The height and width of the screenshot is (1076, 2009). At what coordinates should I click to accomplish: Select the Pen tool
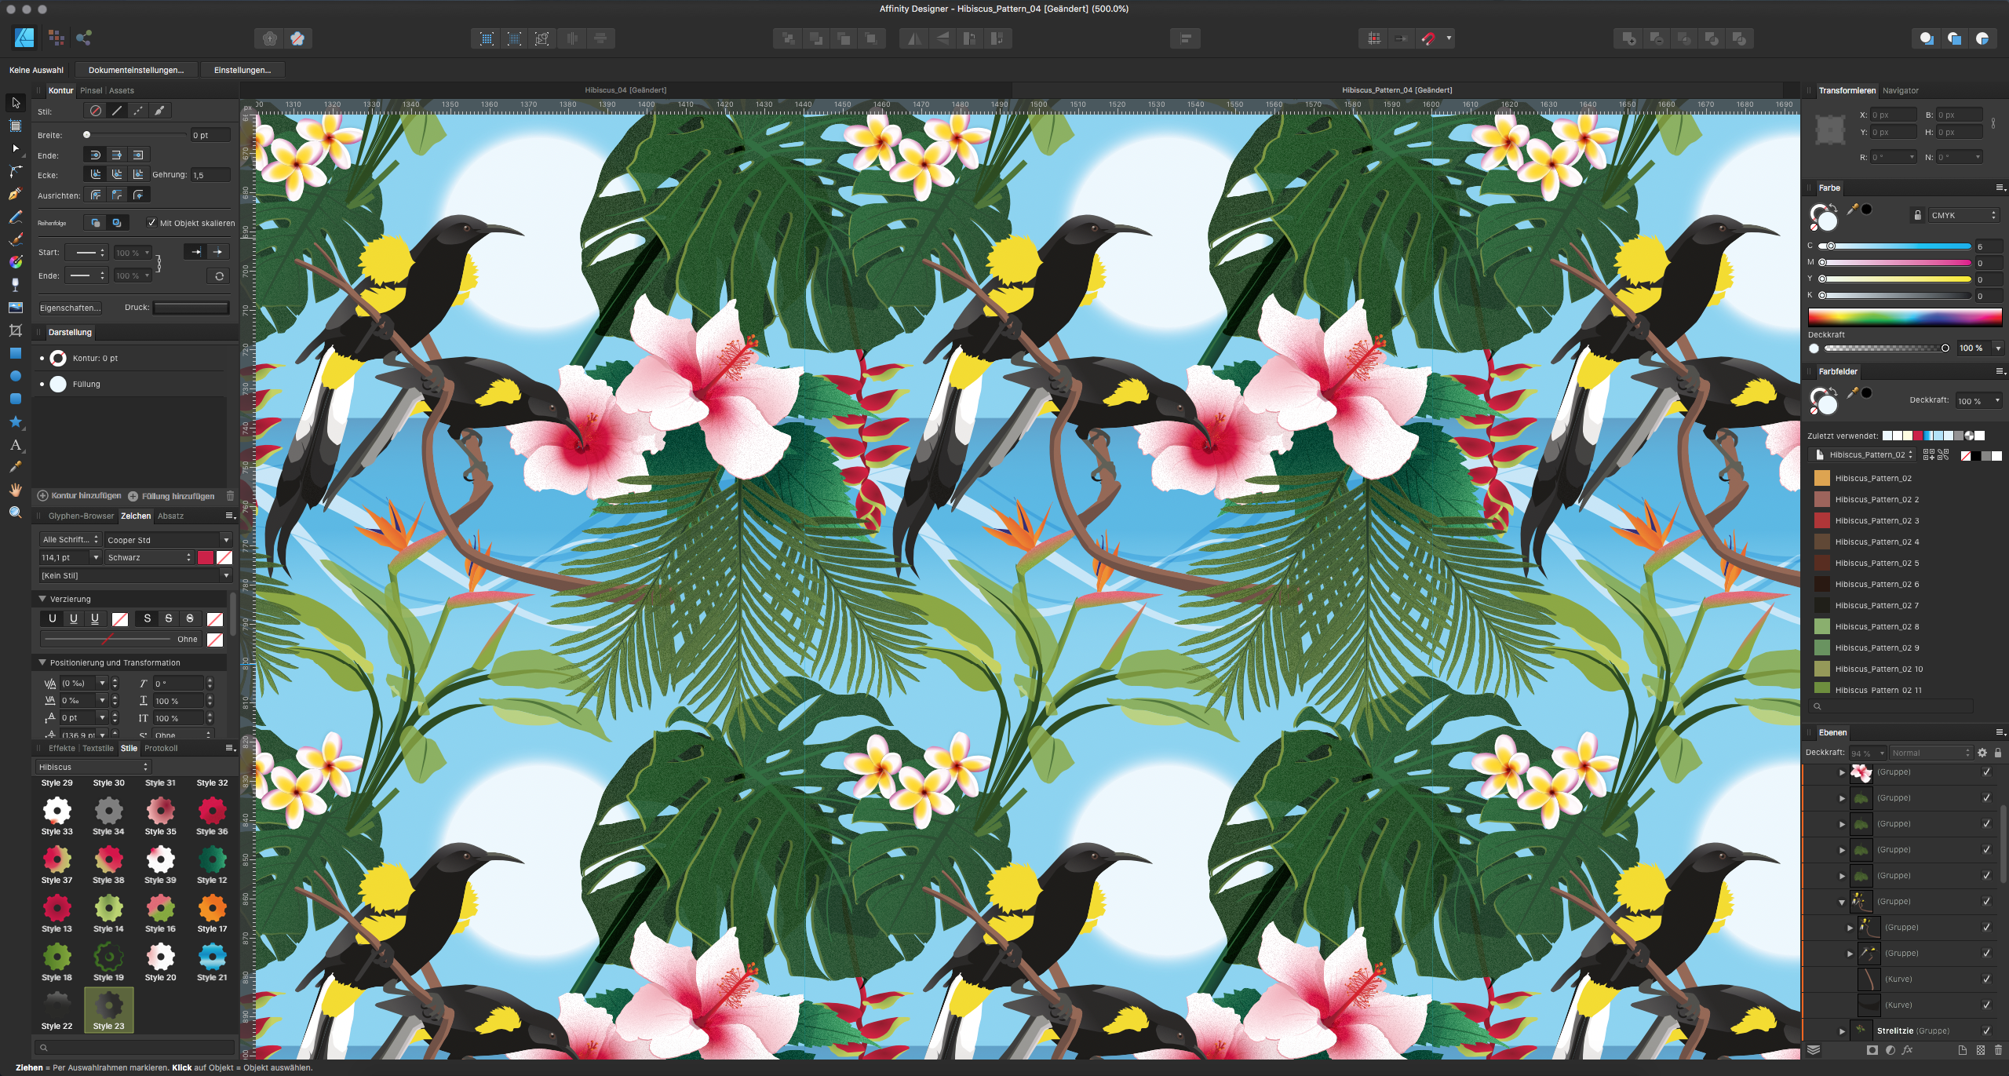pyautogui.click(x=15, y=194)
